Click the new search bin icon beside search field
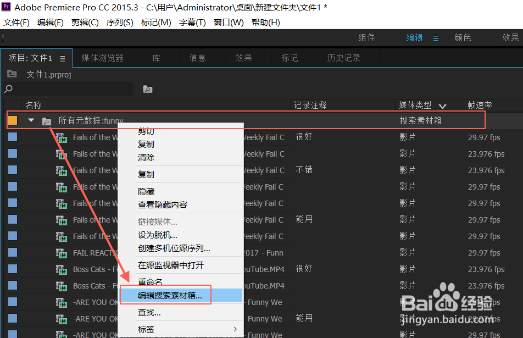This screenshot has width=523, height=338. pos(147,88)
